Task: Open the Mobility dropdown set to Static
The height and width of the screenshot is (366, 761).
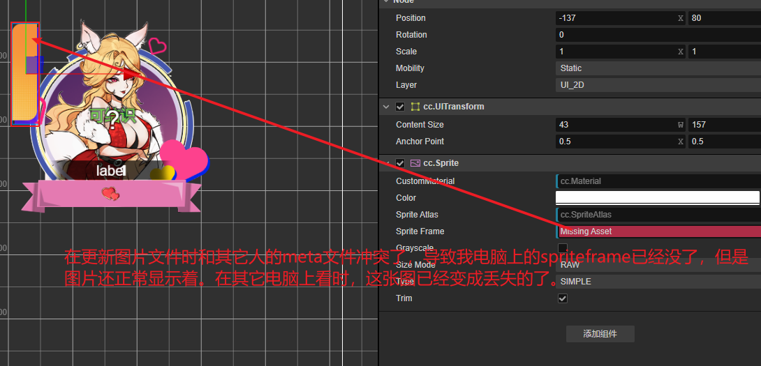Action: click(658, 68)
